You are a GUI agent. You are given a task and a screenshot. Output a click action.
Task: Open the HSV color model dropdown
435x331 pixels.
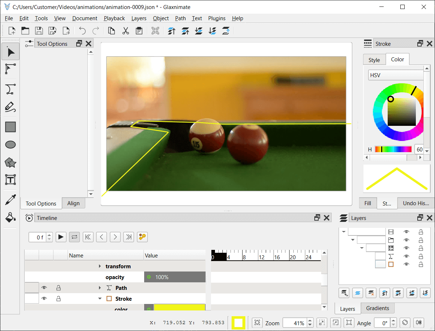(395, 75)
